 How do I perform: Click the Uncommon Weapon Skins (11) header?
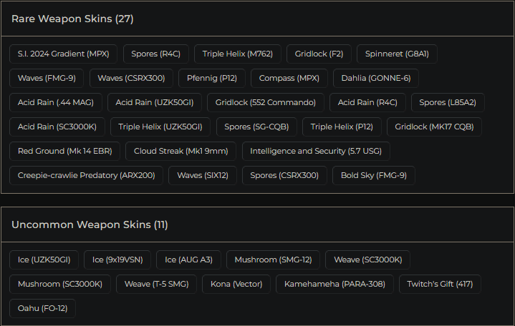pos(90,224)
